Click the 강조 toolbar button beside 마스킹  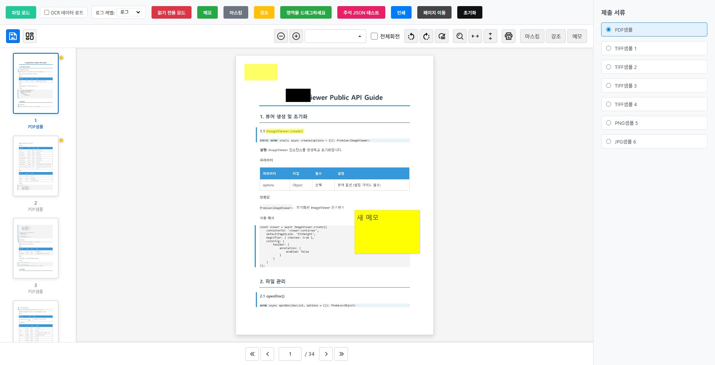pos(556,36)
